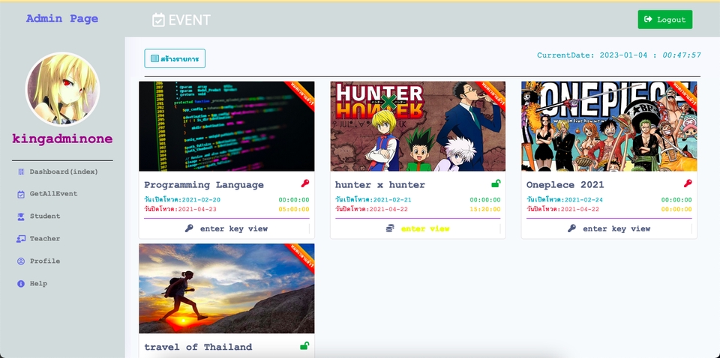The image size is (720, 358).
Task: Click green unlock icon on travel of Thailand
Action: (305, 346)
